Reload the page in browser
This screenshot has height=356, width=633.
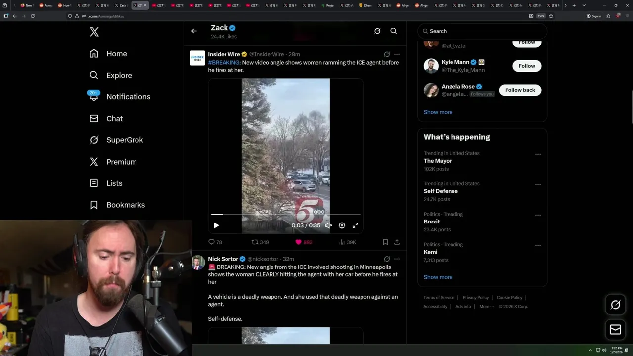click(x=33, y=16)
